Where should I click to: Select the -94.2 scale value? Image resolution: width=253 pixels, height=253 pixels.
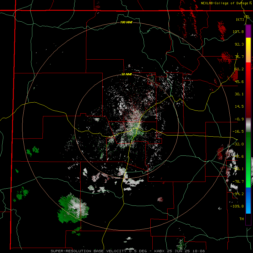[238, 194]
